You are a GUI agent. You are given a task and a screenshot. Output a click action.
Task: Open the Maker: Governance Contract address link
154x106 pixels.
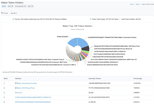click(x=27, y=83)
